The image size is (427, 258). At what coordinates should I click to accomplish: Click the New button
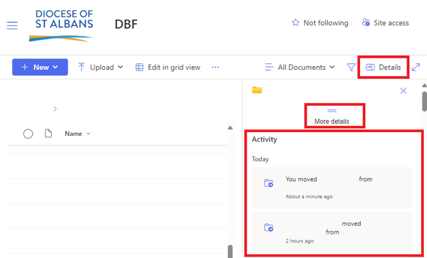click(40, 67)
